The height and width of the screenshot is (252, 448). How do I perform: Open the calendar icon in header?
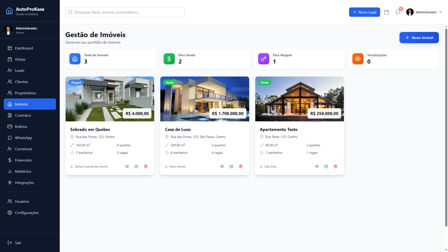[386, 12]
